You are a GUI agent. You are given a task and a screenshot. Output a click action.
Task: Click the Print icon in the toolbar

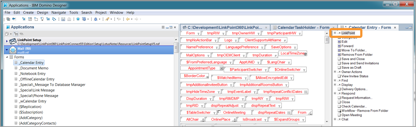pyautogui.click(x=69, y=19)
